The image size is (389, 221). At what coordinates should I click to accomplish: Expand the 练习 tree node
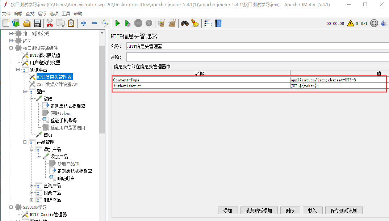click(11, 41)
